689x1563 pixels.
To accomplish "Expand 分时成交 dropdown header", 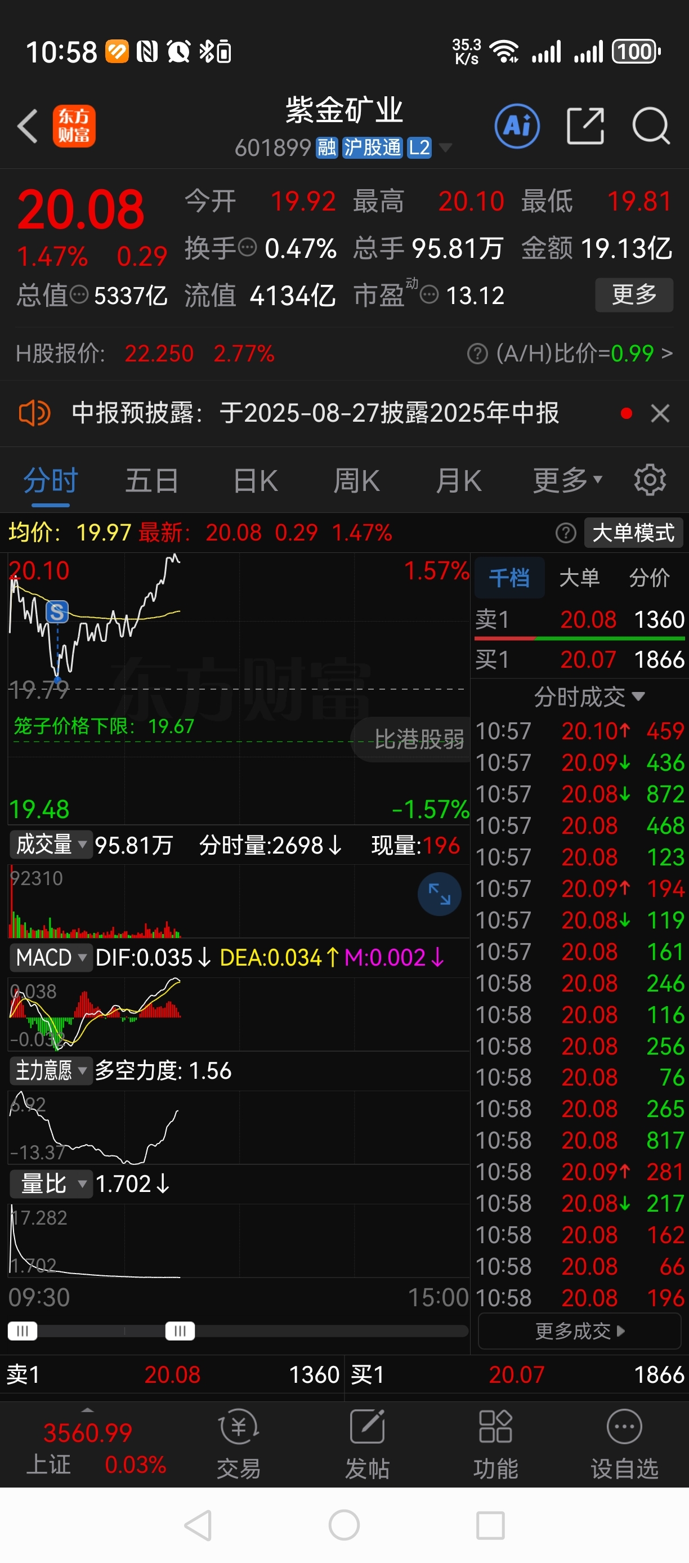I will coord(588,696).
